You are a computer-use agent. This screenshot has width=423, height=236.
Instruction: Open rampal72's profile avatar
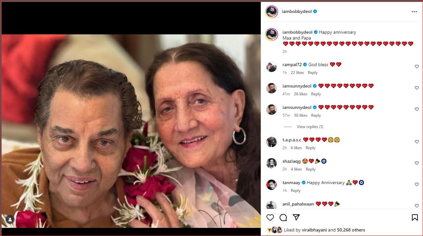click(x=271, y=67)
